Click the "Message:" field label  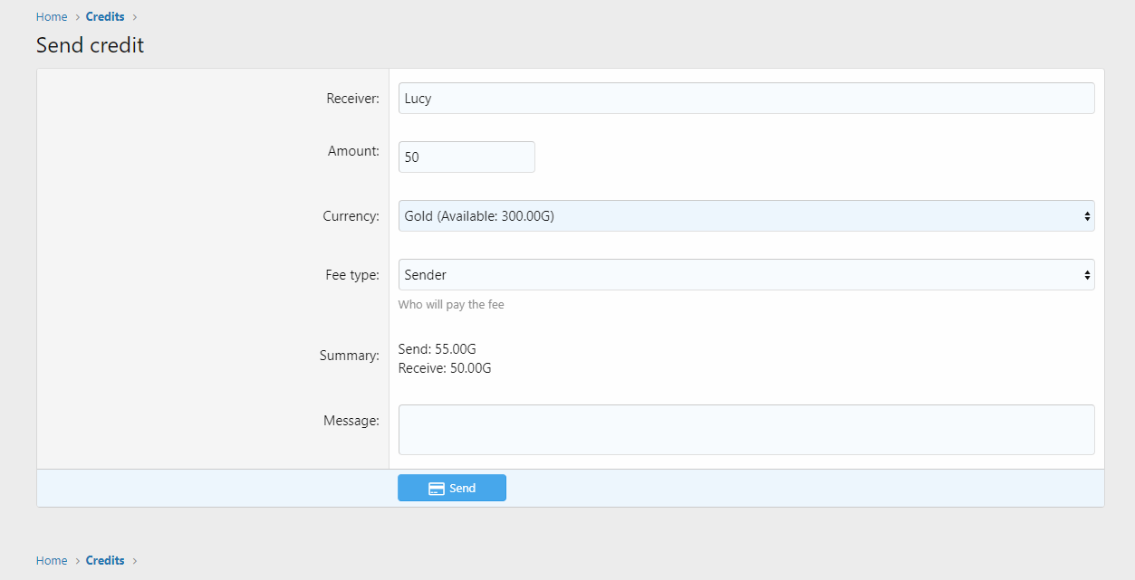click(x=351, y=421)
